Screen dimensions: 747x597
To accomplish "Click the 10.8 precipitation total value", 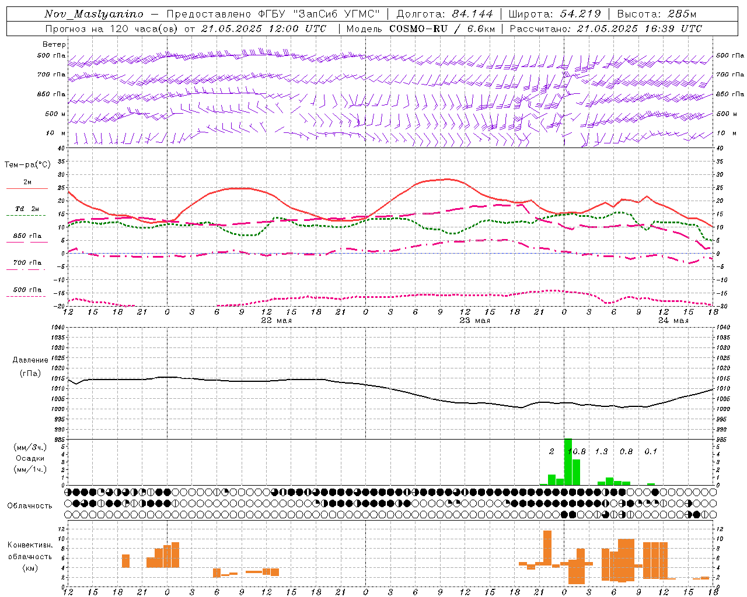I will 577,452.
